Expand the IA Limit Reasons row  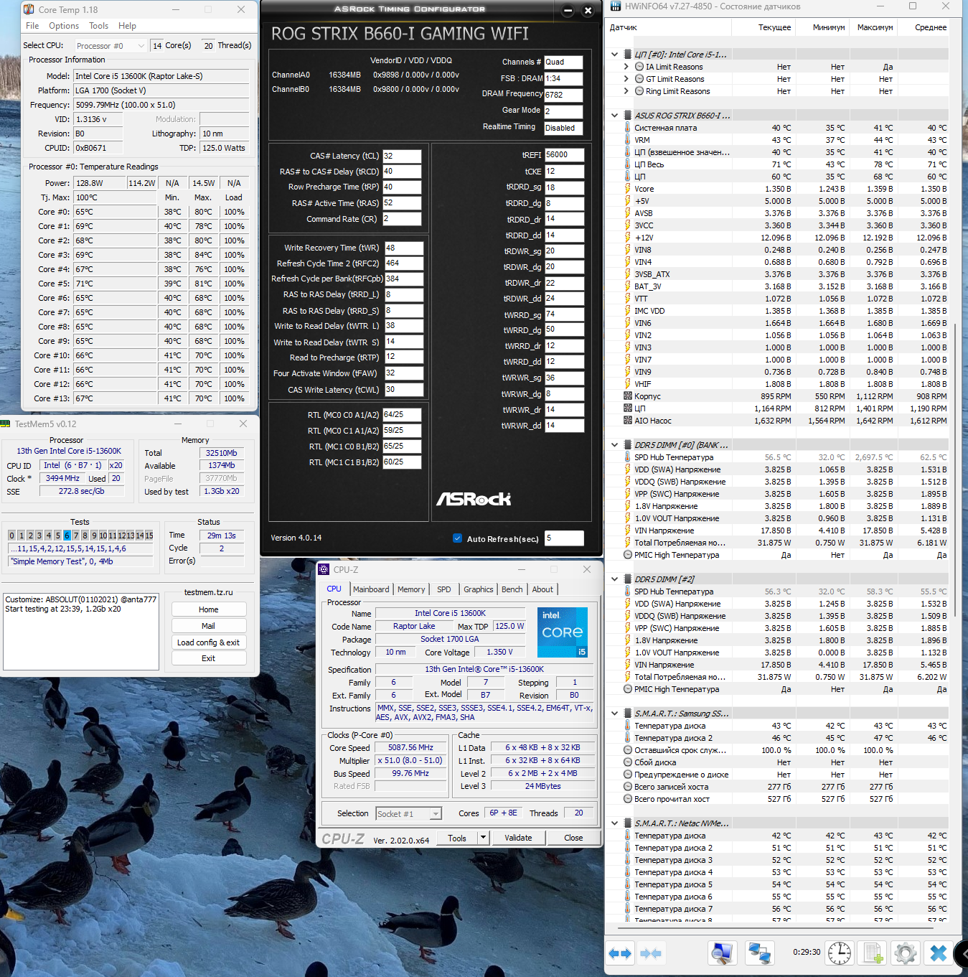click(626, 67)
